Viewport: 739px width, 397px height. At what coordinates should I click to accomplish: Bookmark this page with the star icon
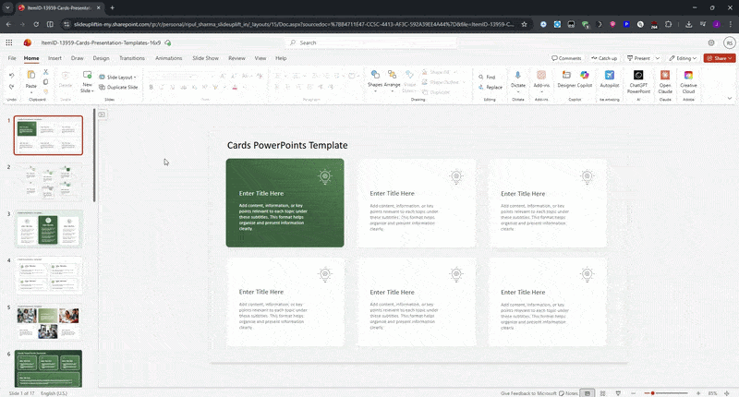(524, 24)
